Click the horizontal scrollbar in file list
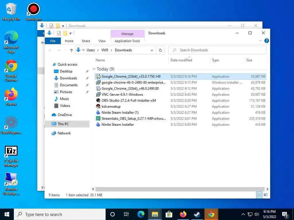Image resolution: width=294 pixels, height=220 pixels. pyautogui.click(x=180, y=189)
